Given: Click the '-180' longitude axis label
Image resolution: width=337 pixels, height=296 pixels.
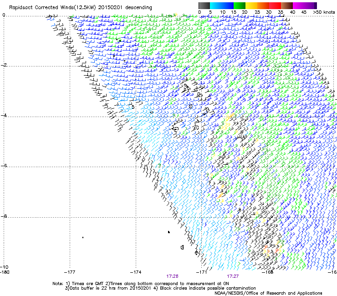Looking at the screenshot, I should click(x=5, y=272).
